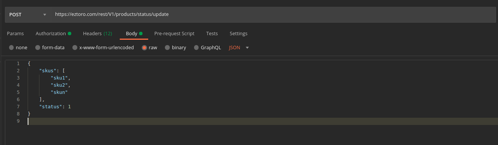Click the green dot on Authorization tab

[x=69, y=33]
